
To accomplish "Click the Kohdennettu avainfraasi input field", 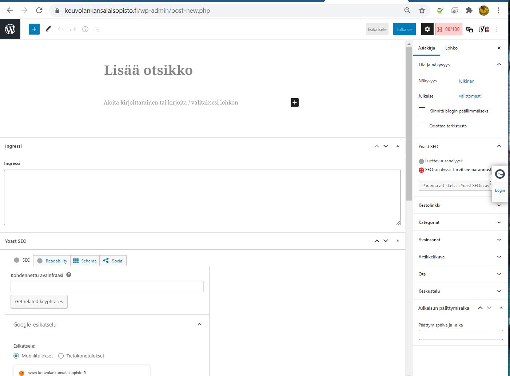I will (107, 286).
